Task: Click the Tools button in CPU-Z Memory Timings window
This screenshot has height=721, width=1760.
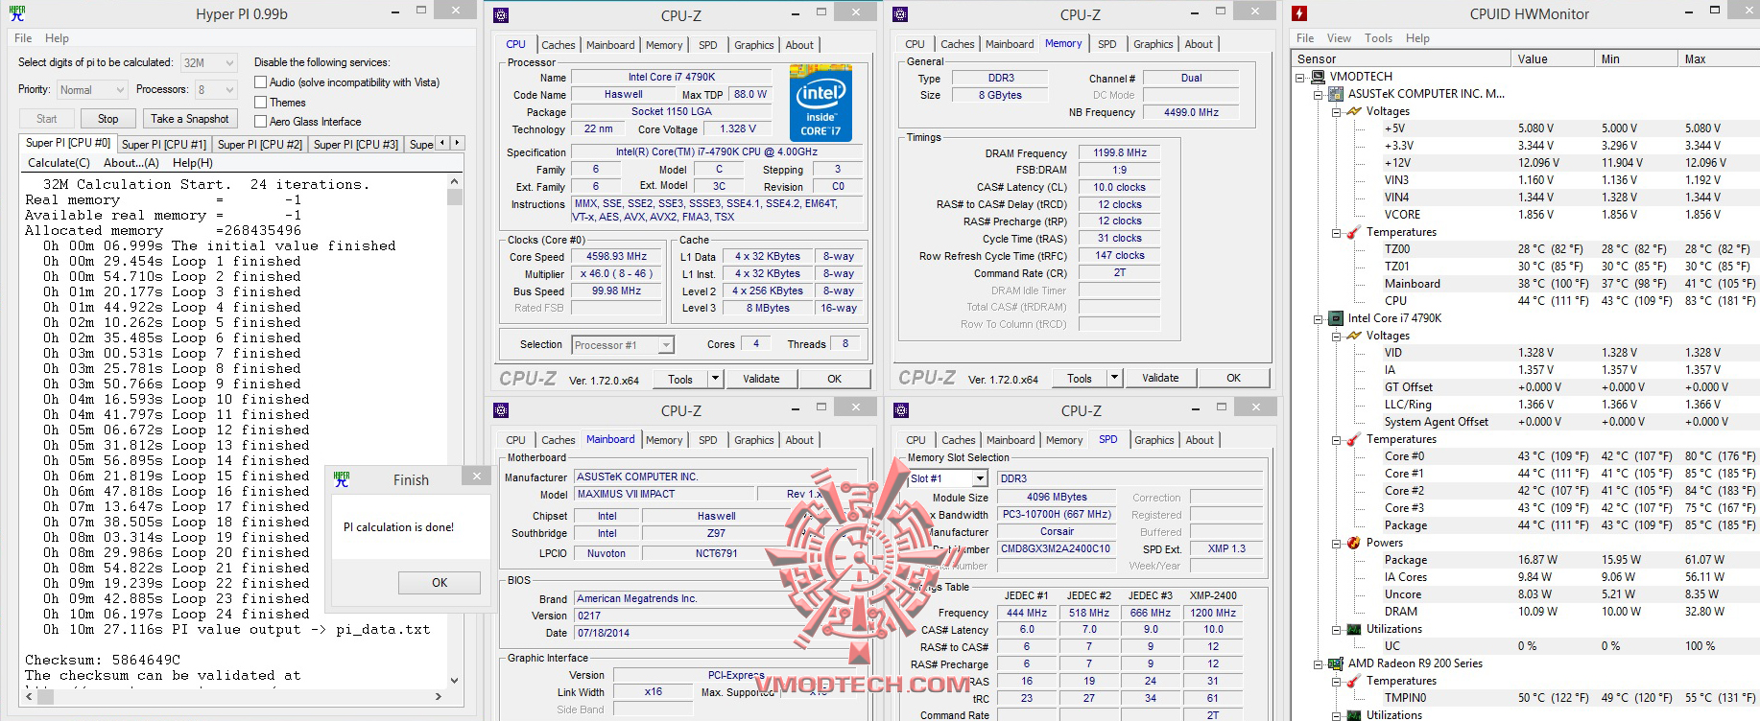Action: [1080, 378]
